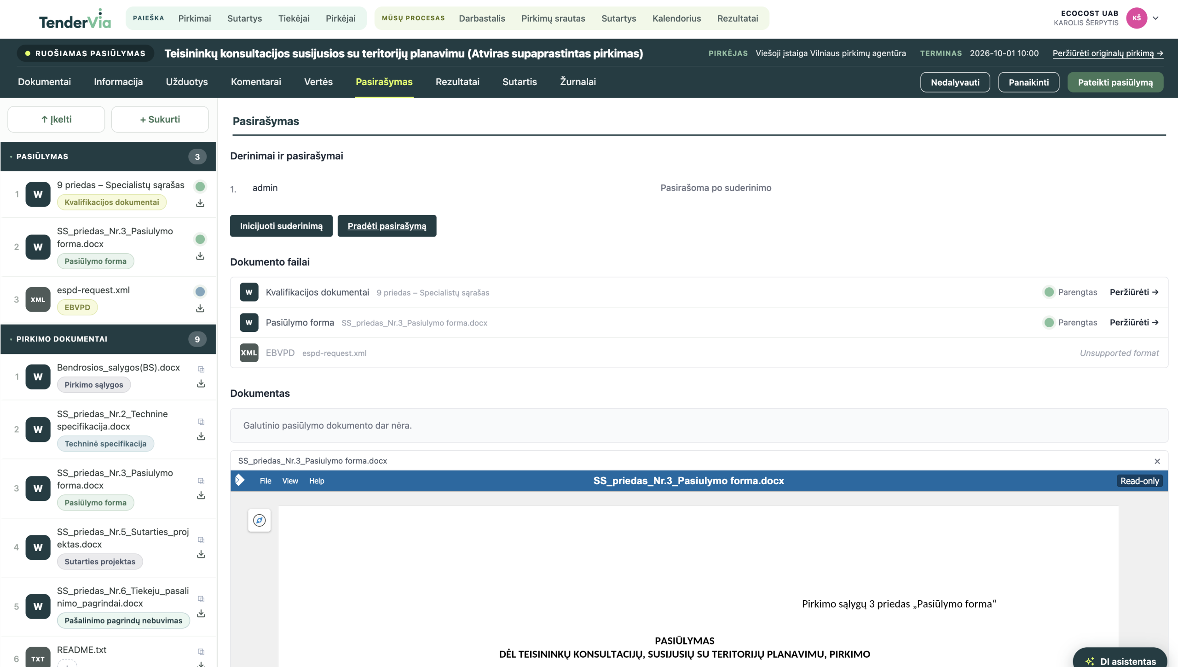Click the compass navigation icon in viewer

(260, 520)
